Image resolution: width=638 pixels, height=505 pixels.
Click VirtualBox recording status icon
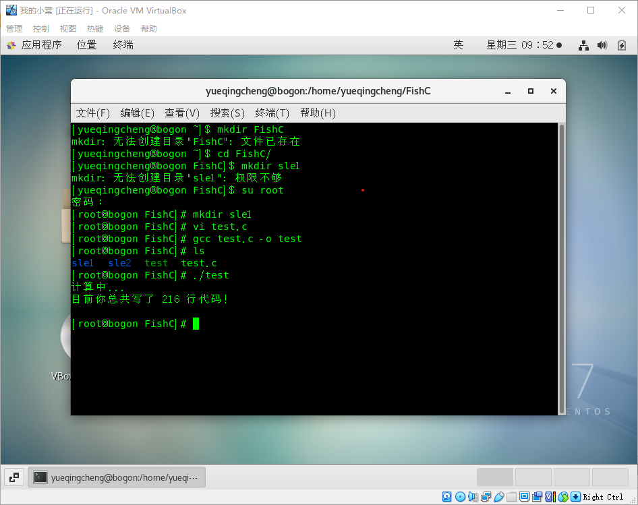(x=537, y=497)
